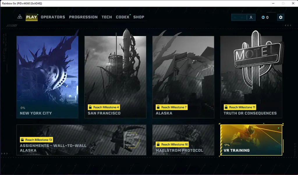This screenshot has height=175, width=298.
Task: Click the lock icon beside Reach Milestone 13
Action: 22,140
